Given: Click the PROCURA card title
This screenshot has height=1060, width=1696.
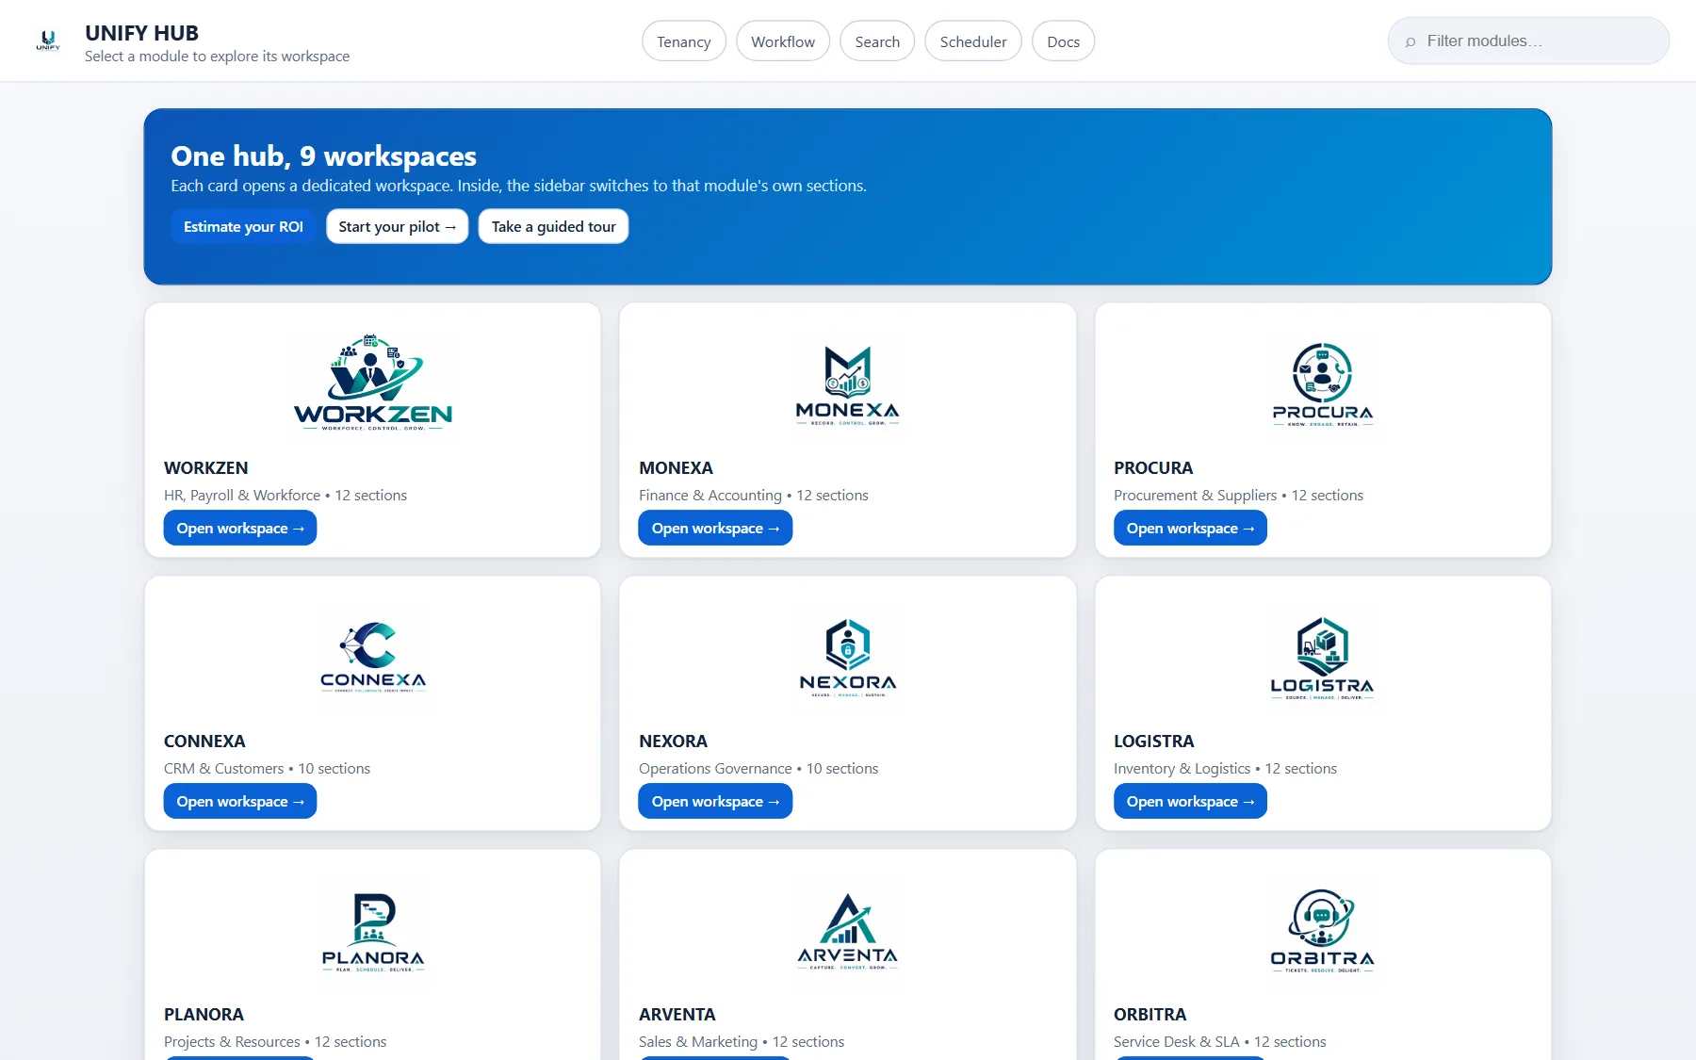Looking at the screenshot, I should point(1153,468).
